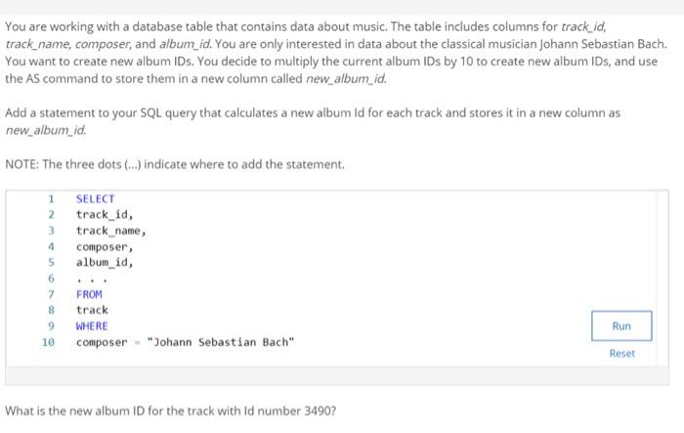Click the FROM keyword on line 7
This screenshot has height=433, width=684.
click(89, 294)
